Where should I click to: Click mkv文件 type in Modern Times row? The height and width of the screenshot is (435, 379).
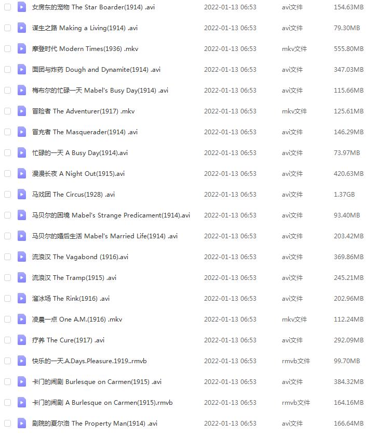[294, 49]
